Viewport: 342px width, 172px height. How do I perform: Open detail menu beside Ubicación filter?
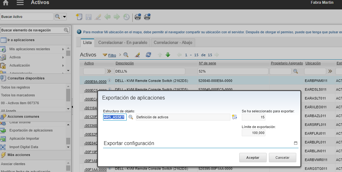pos(330,71)
